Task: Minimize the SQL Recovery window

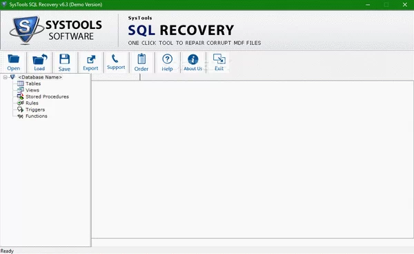Action: (x=368, y=5)
